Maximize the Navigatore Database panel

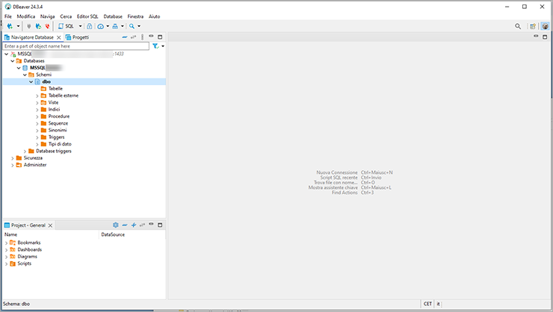click(x=160, y=37)
